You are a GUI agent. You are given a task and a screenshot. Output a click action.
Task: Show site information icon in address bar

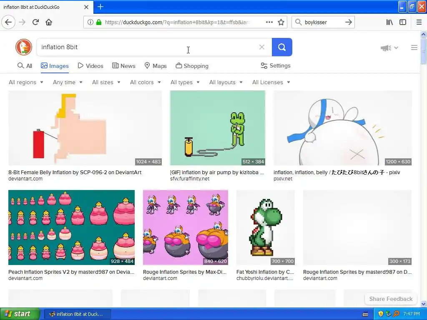click(90, 22)
